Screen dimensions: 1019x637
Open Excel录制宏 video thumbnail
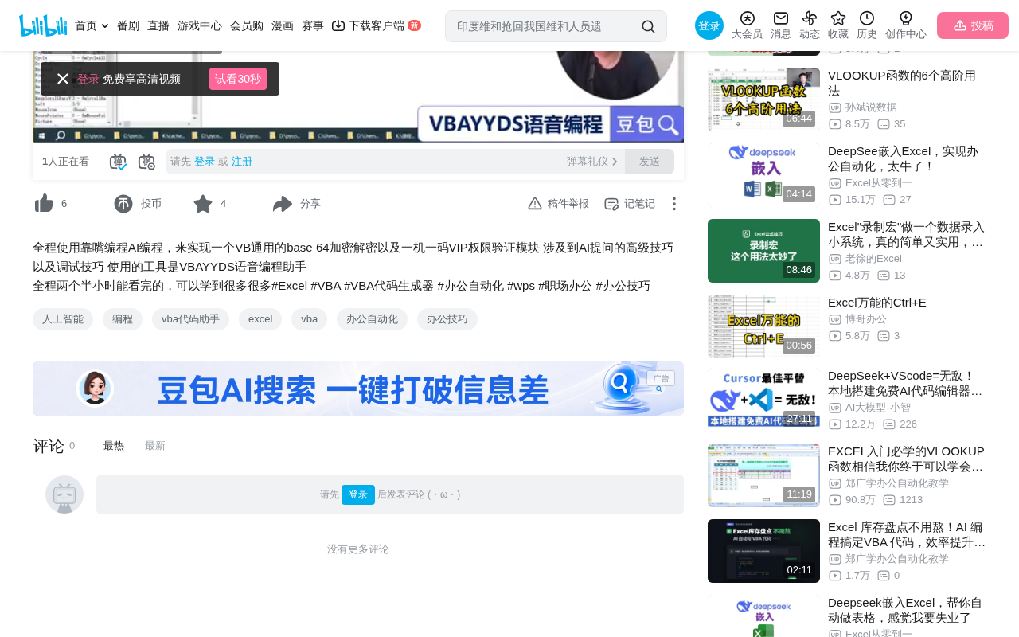[x=763, y=251]
